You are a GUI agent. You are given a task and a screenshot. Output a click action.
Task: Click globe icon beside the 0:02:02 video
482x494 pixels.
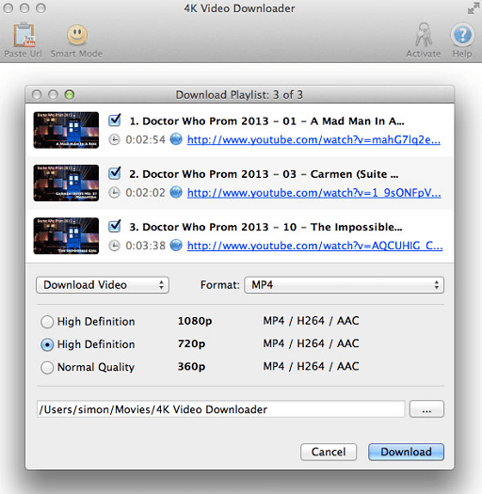pos(176,192)
